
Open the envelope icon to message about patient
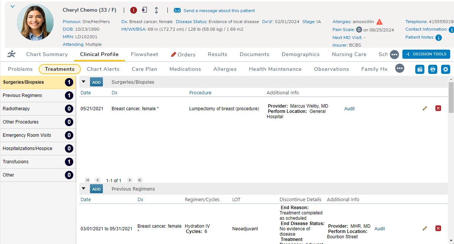click(x=177, y=10)
